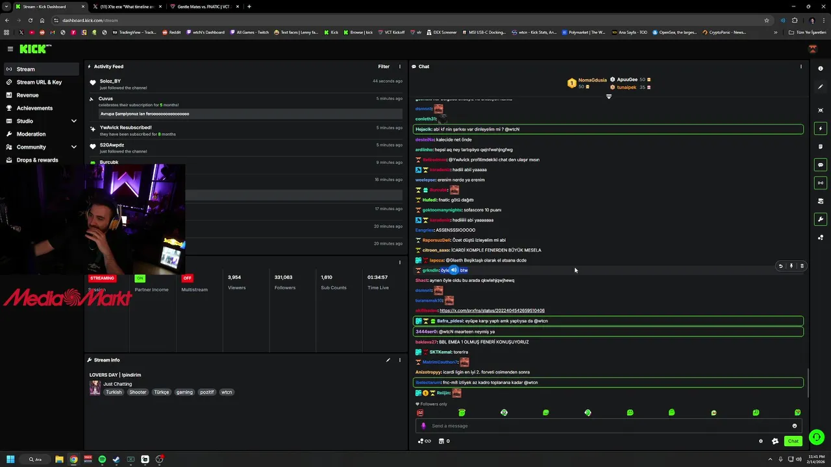Click the purple identity icon in the message box
The width and height of the screenshot is (831, 467).
(423, 426)
